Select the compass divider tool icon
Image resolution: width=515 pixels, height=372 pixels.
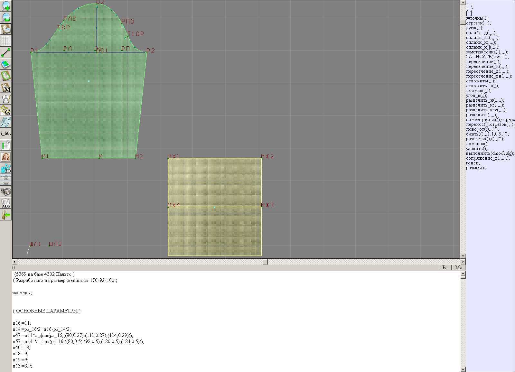6,99
